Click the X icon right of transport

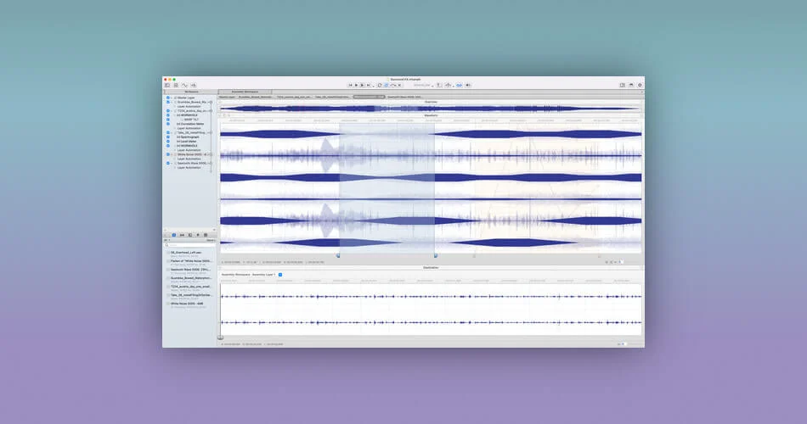point(399,86)
